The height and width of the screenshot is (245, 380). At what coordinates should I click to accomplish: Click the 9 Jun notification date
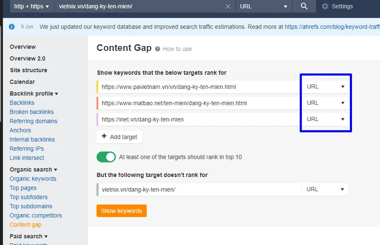pos(27,27)
